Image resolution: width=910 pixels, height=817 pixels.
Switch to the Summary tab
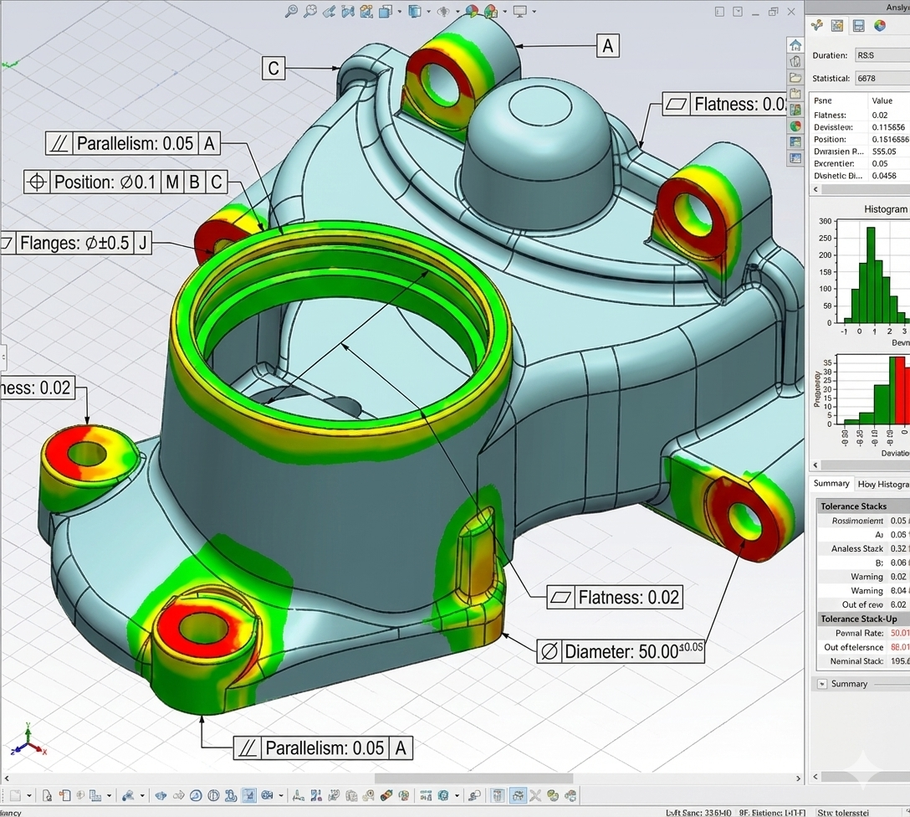click(x=831, y=484)
